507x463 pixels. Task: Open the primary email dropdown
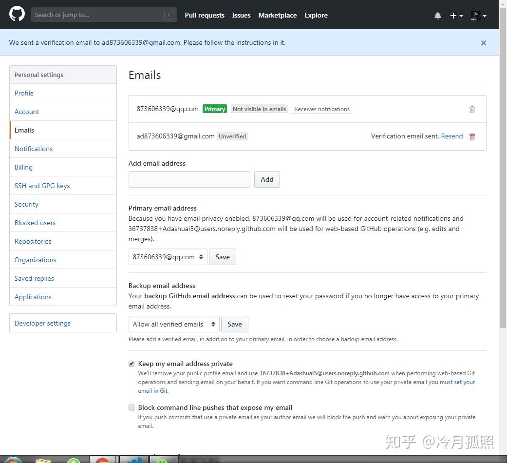click(168, 257)
